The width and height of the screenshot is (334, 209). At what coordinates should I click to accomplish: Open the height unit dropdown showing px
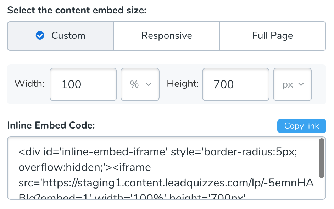click(x=293, y=84)
